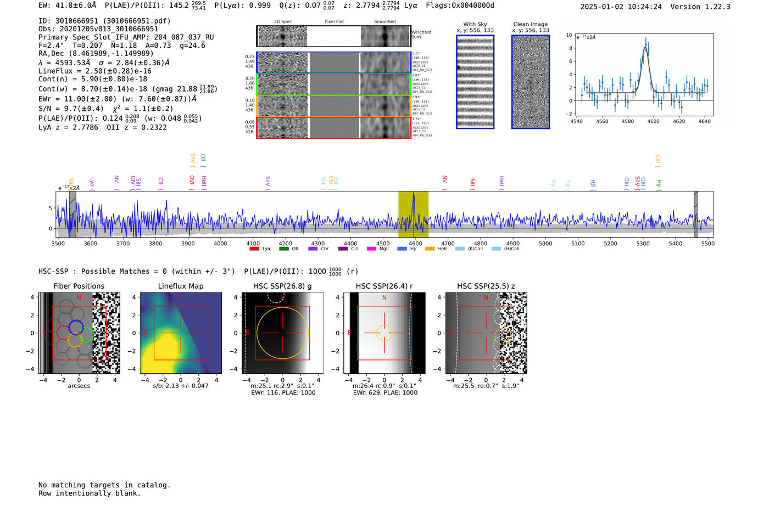This screenshot has width=769, height=523.
Task: Click the EW: 41.8±6.0Å header value
Action: (x=67, y=5)
